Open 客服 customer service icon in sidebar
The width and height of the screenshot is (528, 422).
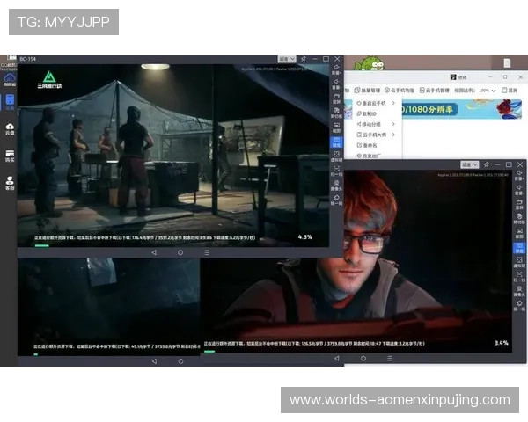coord(10,183)
